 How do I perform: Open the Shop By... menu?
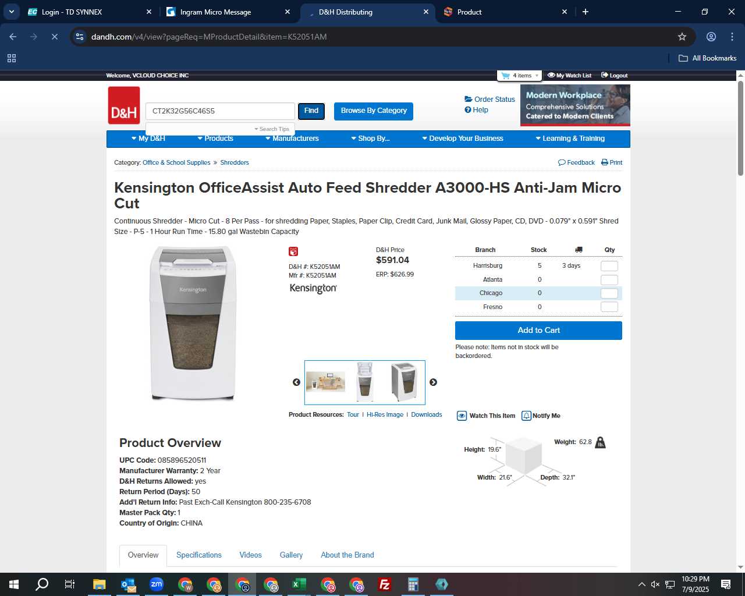click(370, 139)
